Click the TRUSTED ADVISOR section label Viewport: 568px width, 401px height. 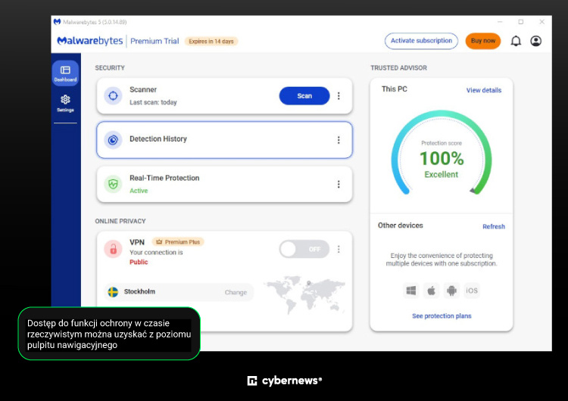398,68
